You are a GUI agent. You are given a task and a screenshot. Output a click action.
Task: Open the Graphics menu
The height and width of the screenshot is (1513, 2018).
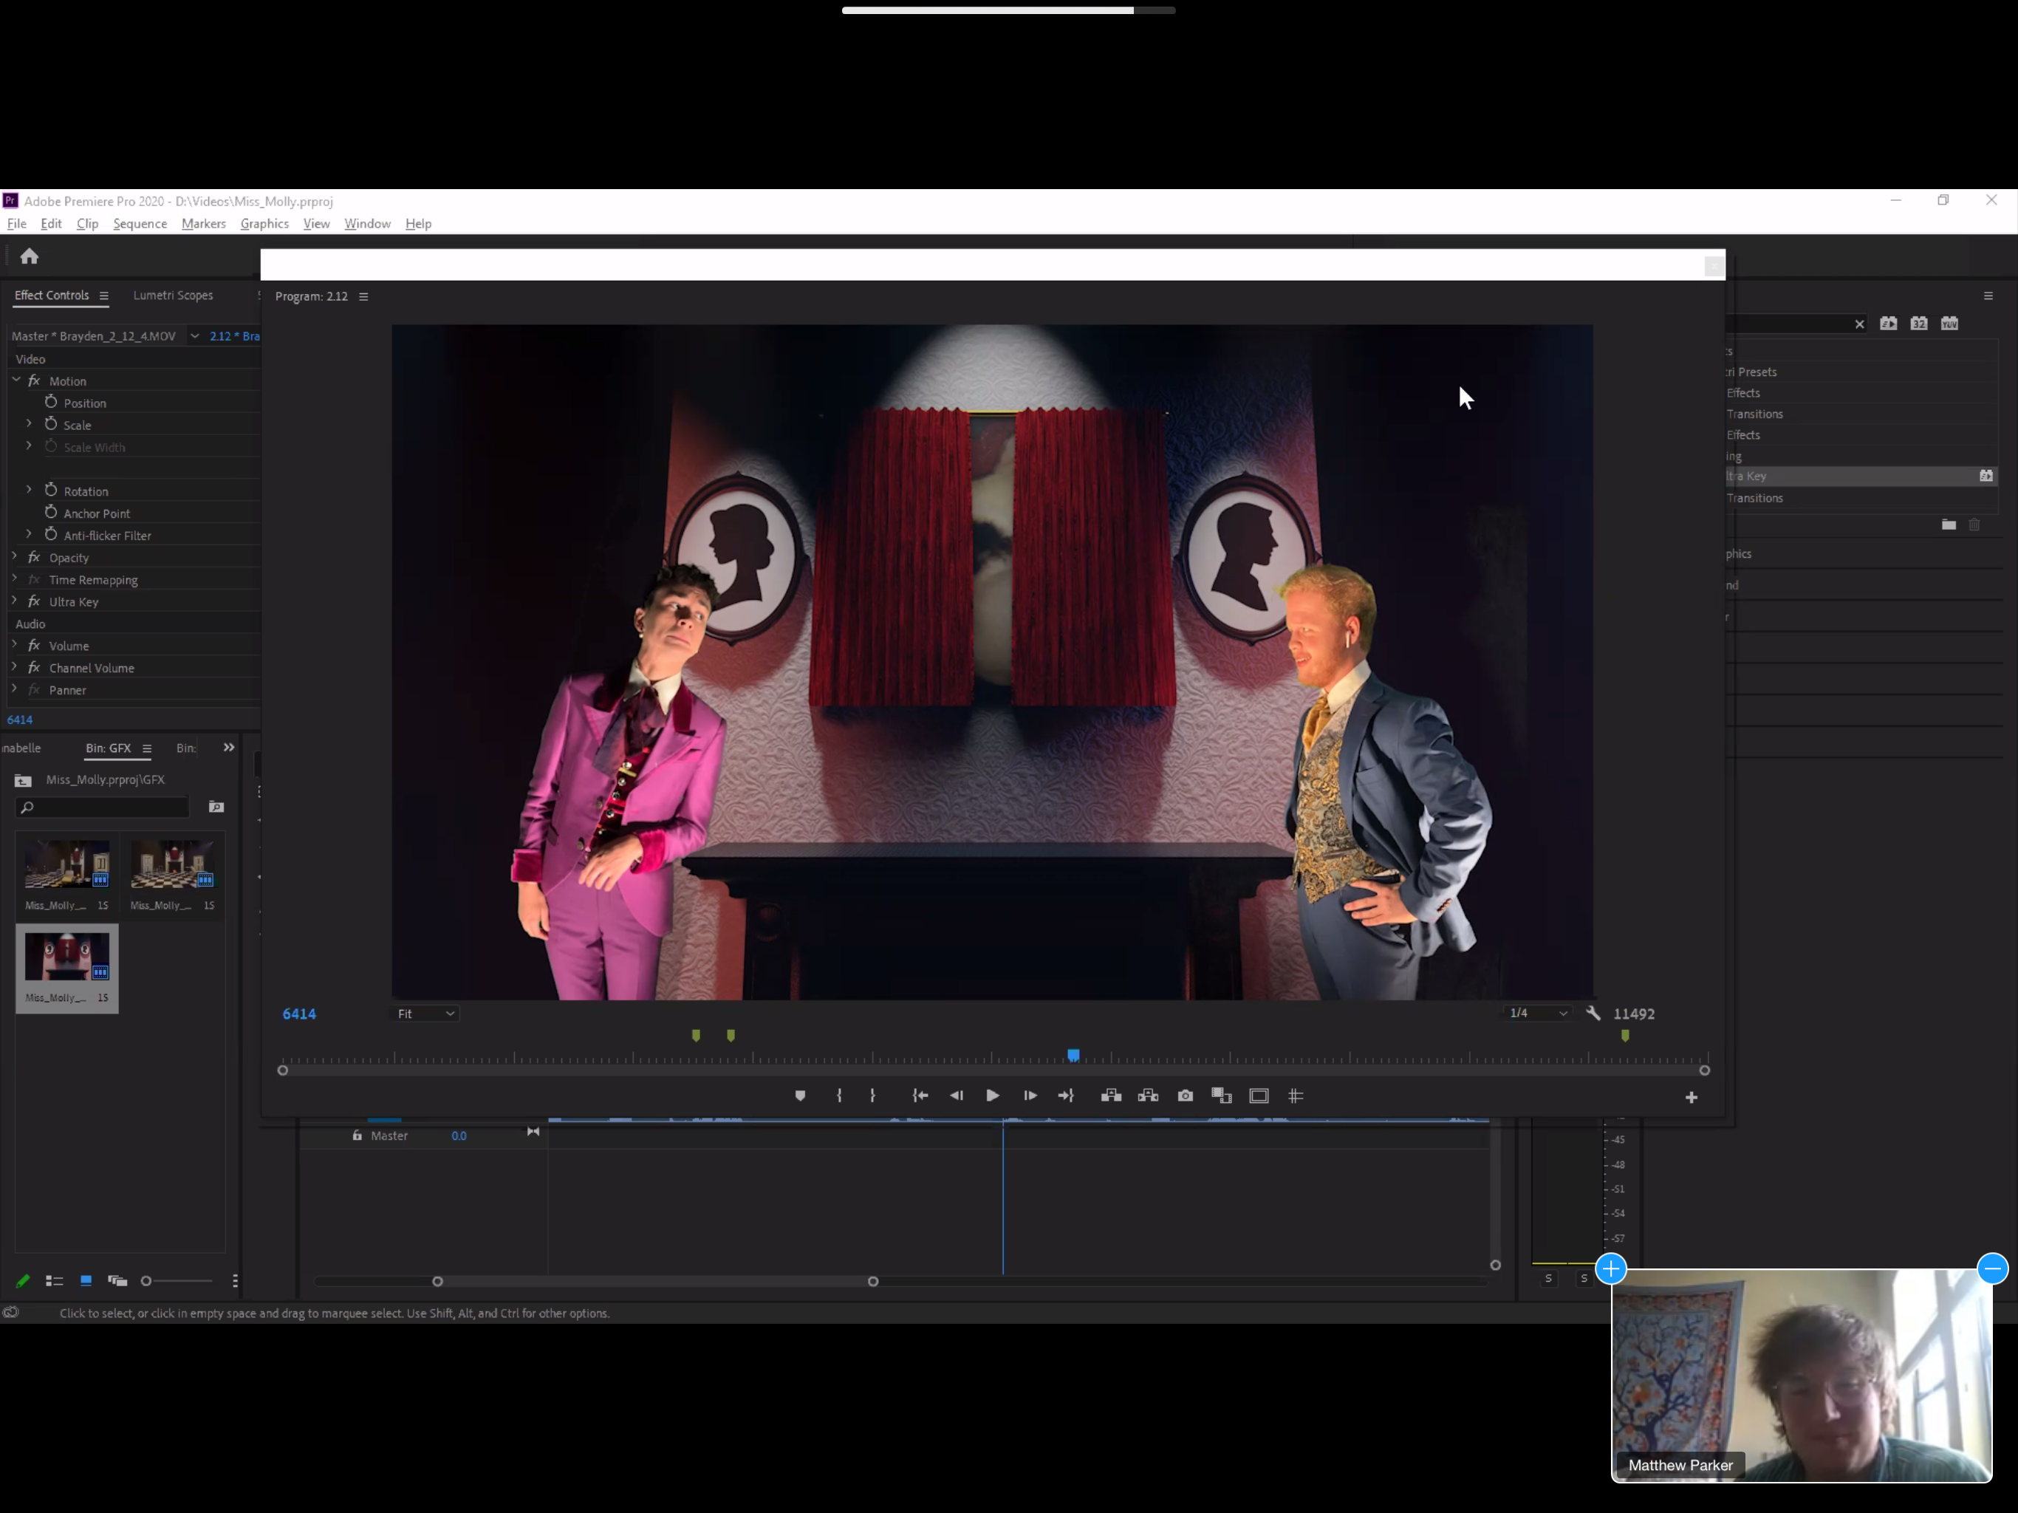pyautogui.click(x=264, y=224)
